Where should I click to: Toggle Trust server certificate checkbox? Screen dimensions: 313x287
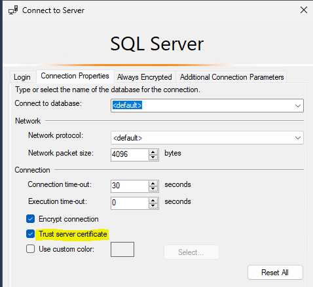click(x=31, y=234)
